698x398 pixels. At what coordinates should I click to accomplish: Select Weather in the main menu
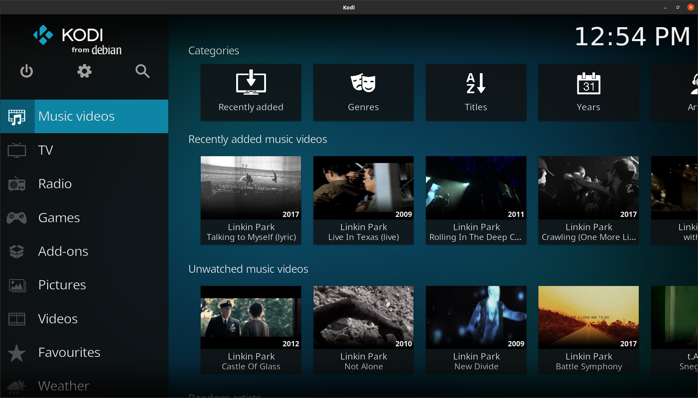click(85, 386)
